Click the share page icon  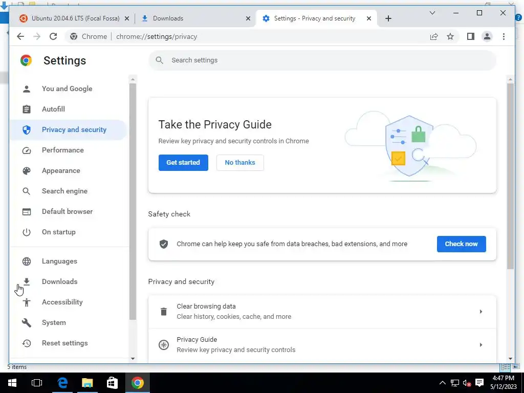(x=434, y=36)
